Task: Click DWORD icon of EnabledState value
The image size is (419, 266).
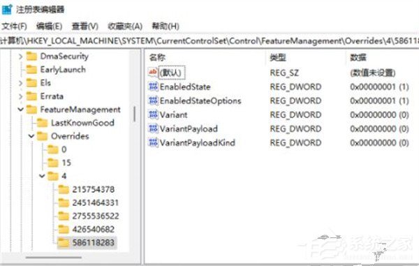Action: point(153,87)
